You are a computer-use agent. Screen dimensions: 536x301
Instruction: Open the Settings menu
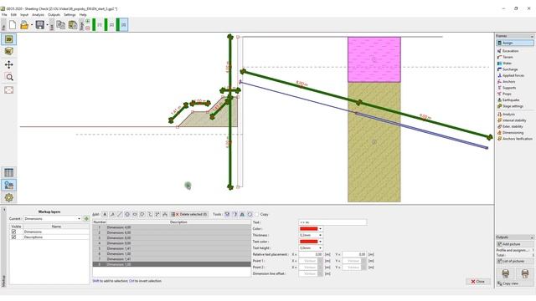pyautogui.click(x=70, y=15)
